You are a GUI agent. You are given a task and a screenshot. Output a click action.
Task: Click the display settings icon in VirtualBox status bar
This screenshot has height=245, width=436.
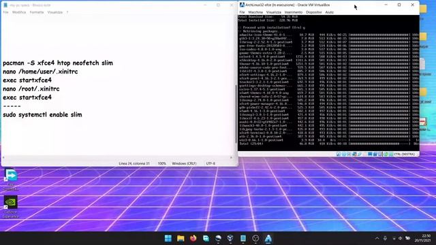pyautogui.click(x=370, y=154)
